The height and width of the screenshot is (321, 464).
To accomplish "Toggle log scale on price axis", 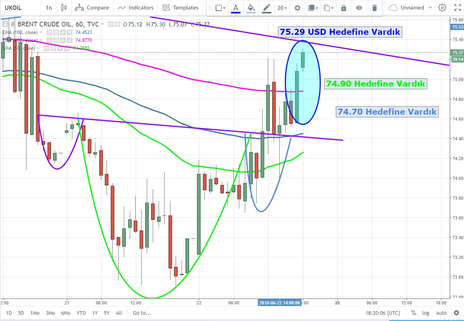I will (x=426, y=313).
